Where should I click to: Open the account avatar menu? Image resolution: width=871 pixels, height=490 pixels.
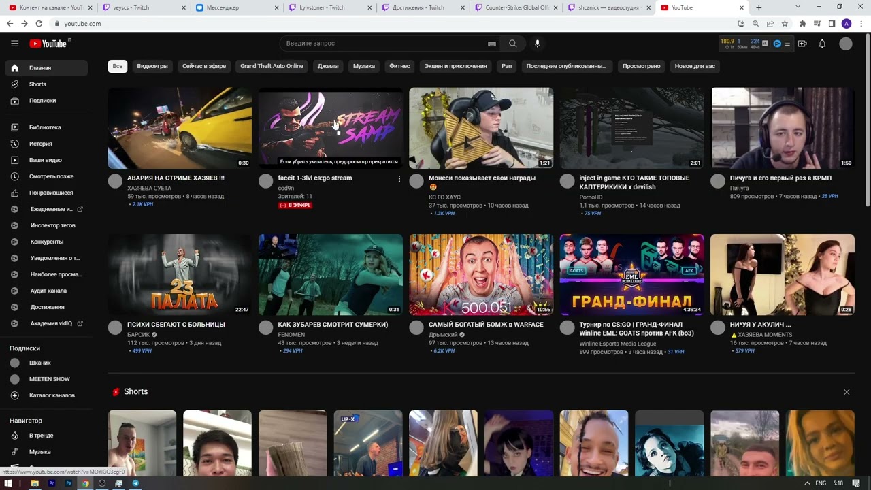[846, 44]
